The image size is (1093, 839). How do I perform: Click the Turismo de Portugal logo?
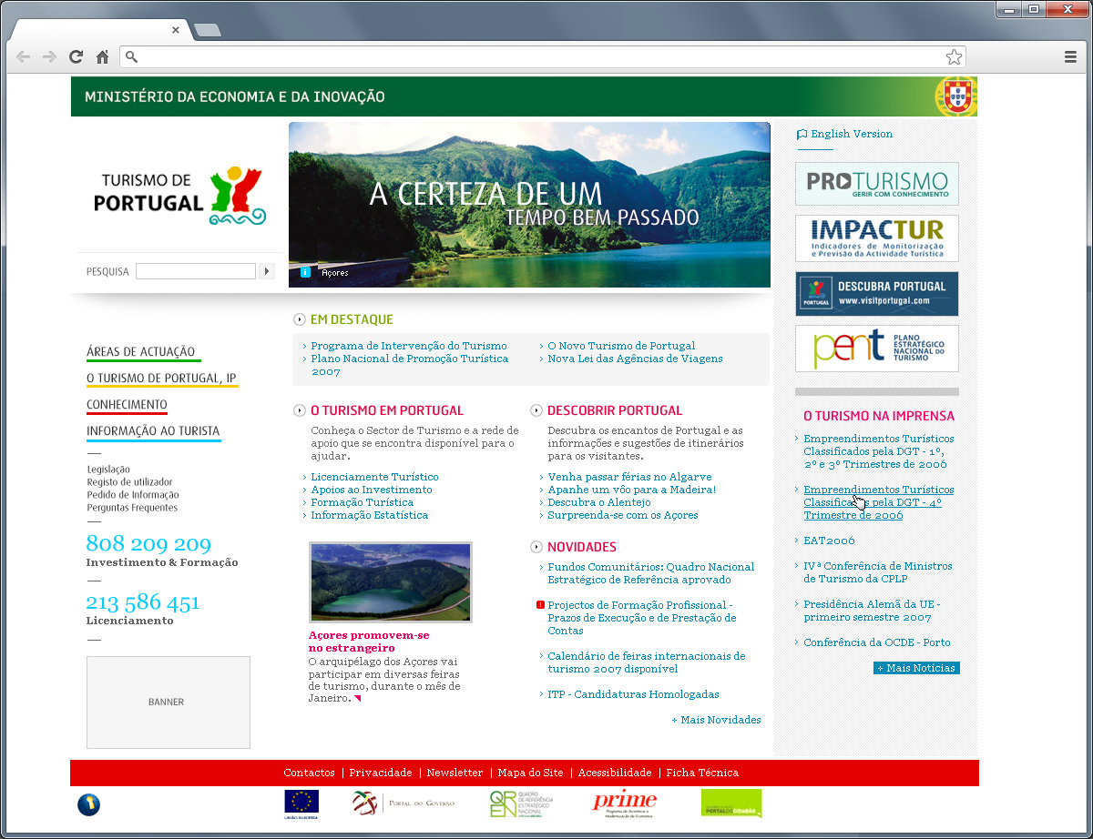[180, 195]
